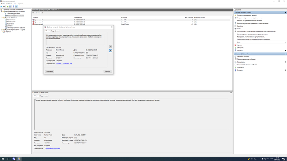Sort by the Код события column header
The width and height of the screenshot is (287, 161).
(175, 18)
